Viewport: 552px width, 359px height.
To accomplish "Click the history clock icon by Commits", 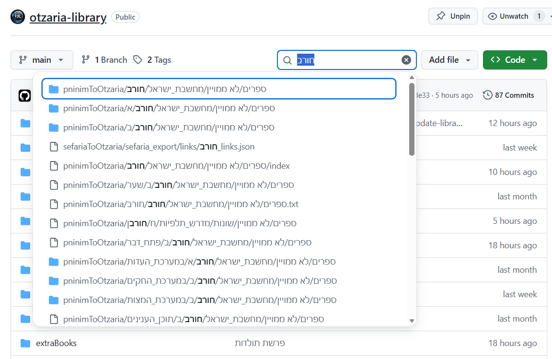I will [x=487, y=95].
